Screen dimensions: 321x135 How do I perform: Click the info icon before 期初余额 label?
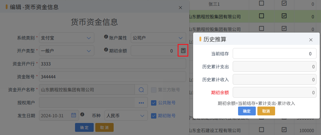(x=106, y=50)
